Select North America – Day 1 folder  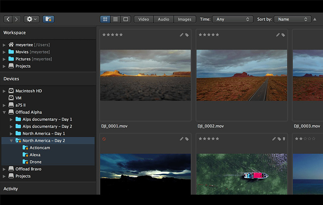pyautogui.click(x=43, y=133)
